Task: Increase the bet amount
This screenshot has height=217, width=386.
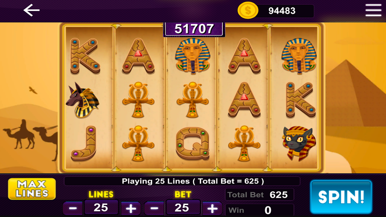Action: tap(212, 208)
